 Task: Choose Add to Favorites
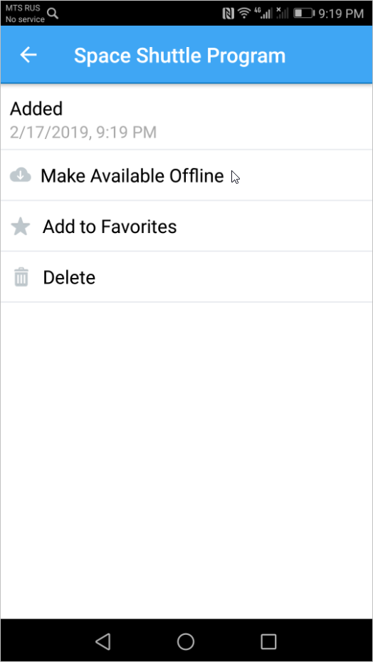tap(186, 227)
